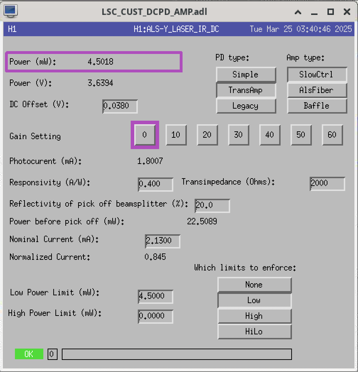This screenshot has width=358, height=372.
Task: Select Simple PD type
Action: click(x=246, y=75)
